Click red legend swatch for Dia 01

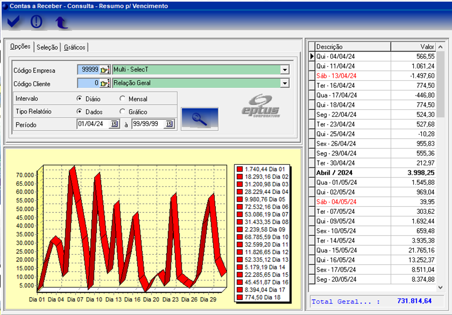(x=240, y=169)
